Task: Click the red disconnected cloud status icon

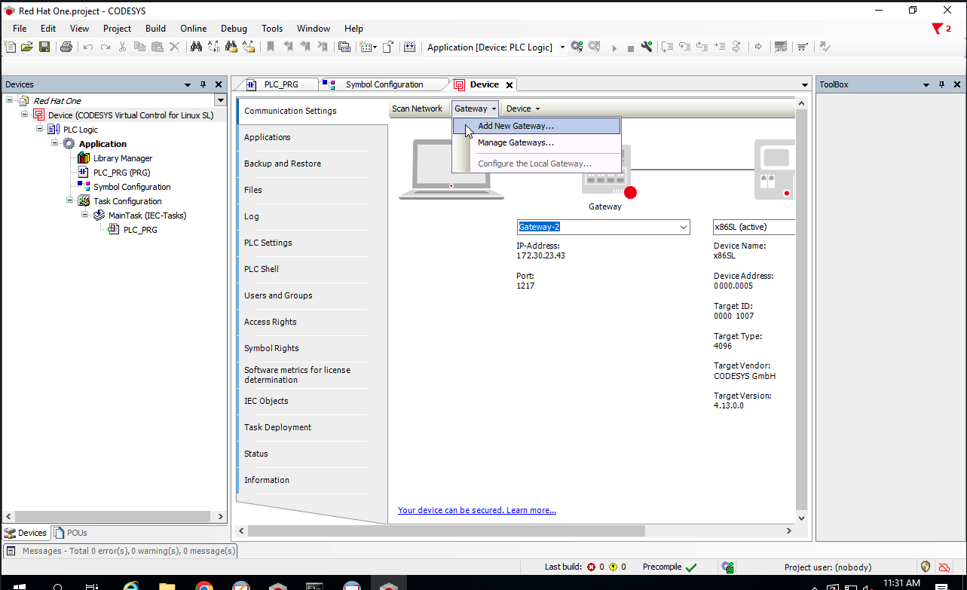Action: point(944,567)
